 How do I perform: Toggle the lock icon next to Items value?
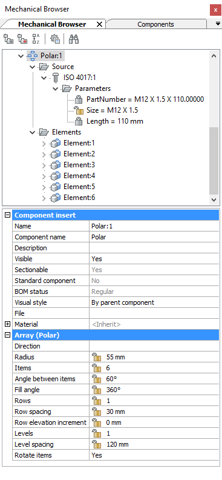(x=97, y=368)
